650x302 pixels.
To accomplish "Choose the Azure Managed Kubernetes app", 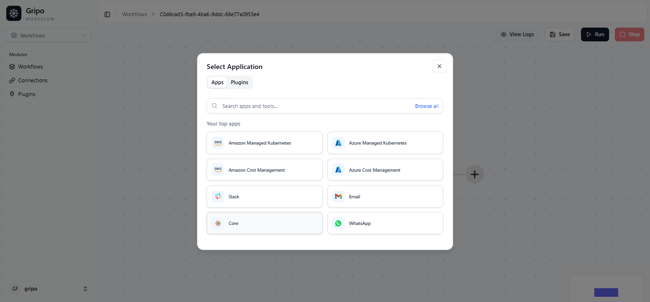I will (x=385, y=143).
